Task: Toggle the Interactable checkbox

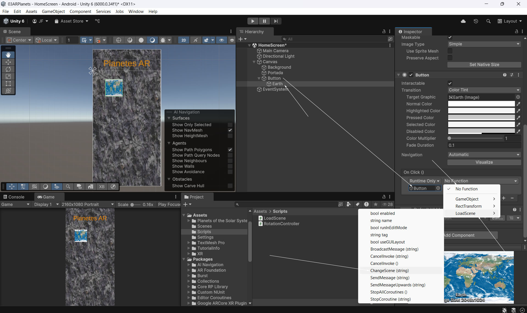Action: (450, 83)
